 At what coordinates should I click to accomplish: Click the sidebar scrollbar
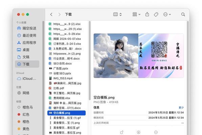[x=43, y=78]
